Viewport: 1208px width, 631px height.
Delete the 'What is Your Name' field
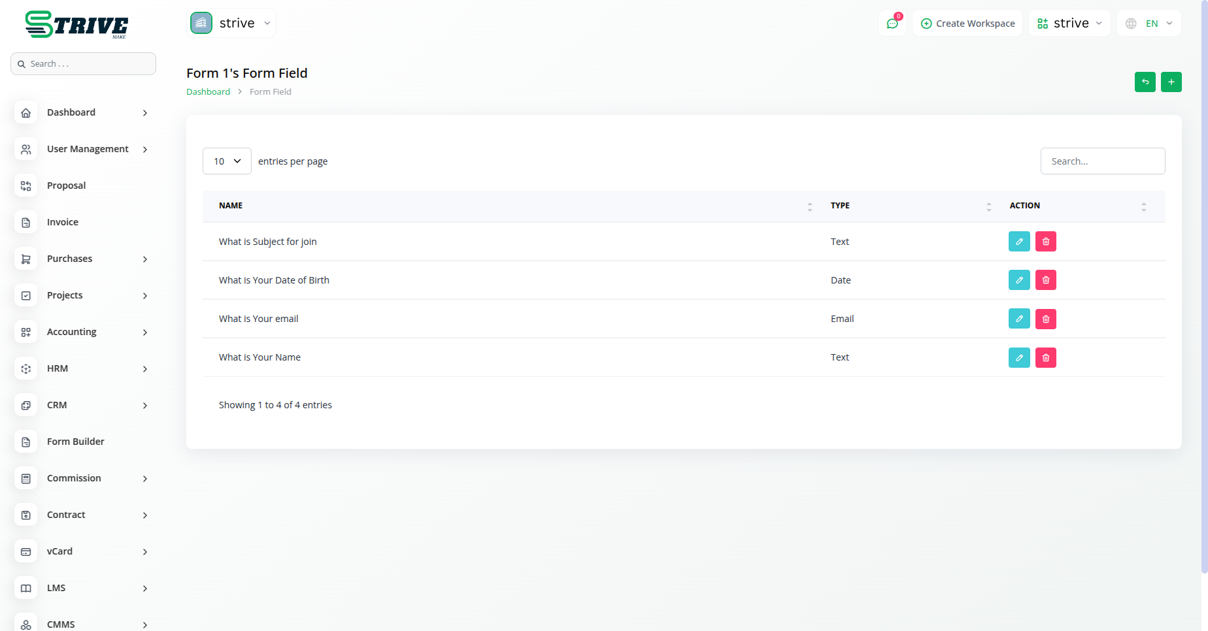1045,357
